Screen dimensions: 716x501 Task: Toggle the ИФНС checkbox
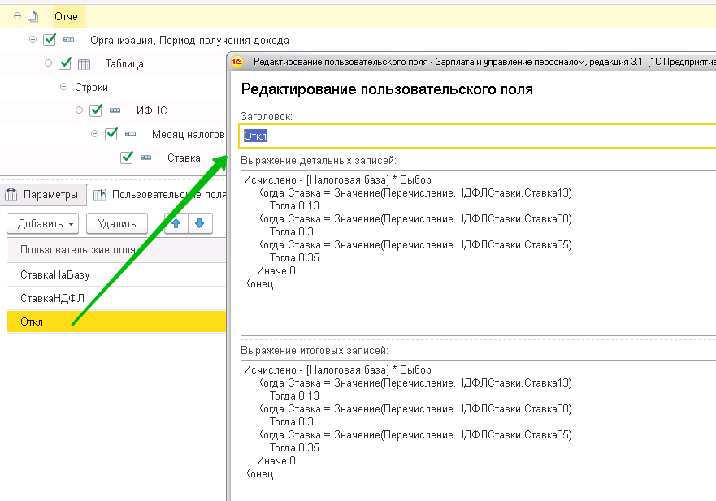(96, 110)
